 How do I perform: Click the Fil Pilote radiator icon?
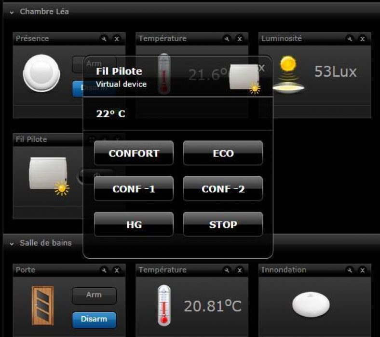[49, 176]
